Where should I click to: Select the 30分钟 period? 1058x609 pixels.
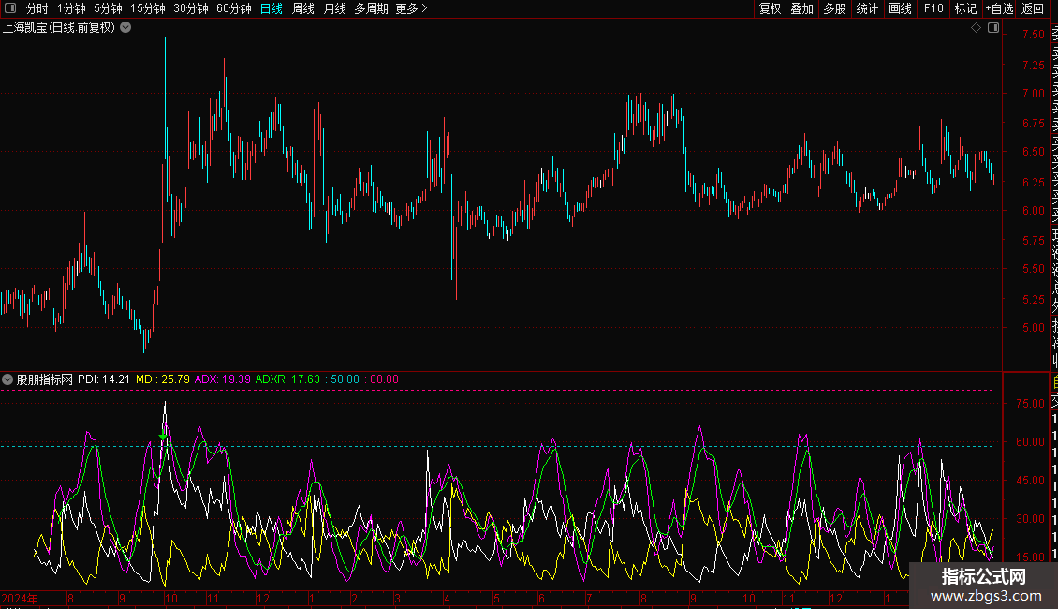[191, 8]
